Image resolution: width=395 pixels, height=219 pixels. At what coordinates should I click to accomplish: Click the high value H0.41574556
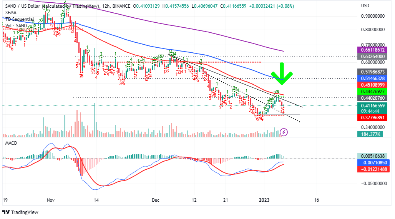click(x=175, y=6)
